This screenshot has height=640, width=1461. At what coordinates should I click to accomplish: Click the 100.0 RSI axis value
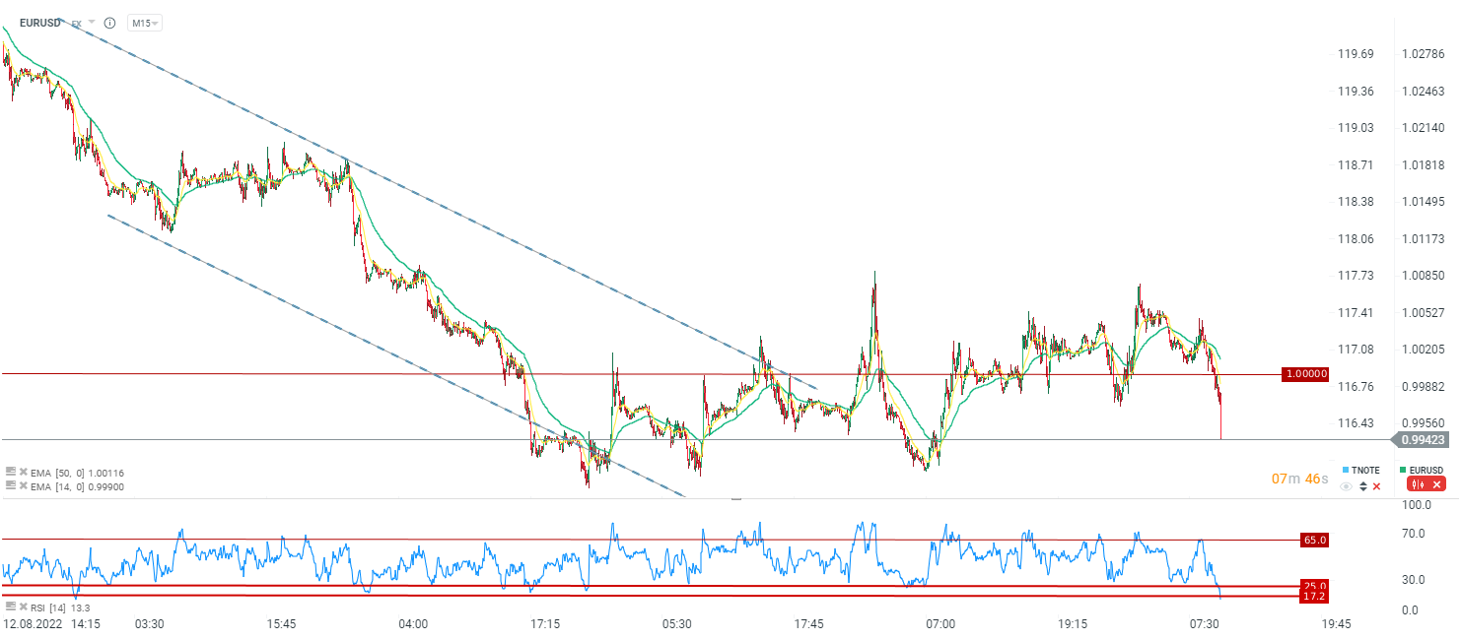click(x=1416, y=505)
